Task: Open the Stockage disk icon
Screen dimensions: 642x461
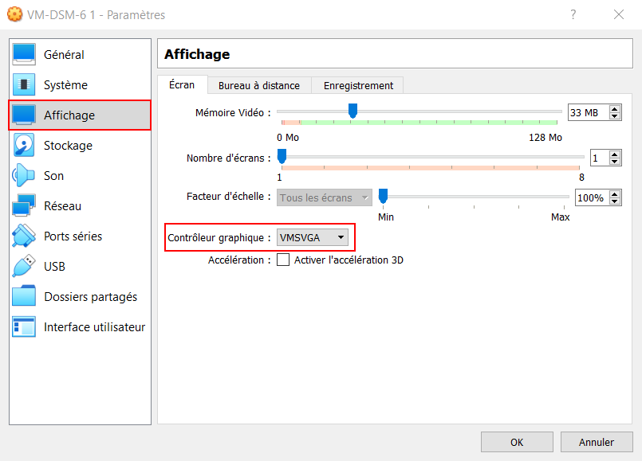Action: pyautogui.click(x=24, y=145)
